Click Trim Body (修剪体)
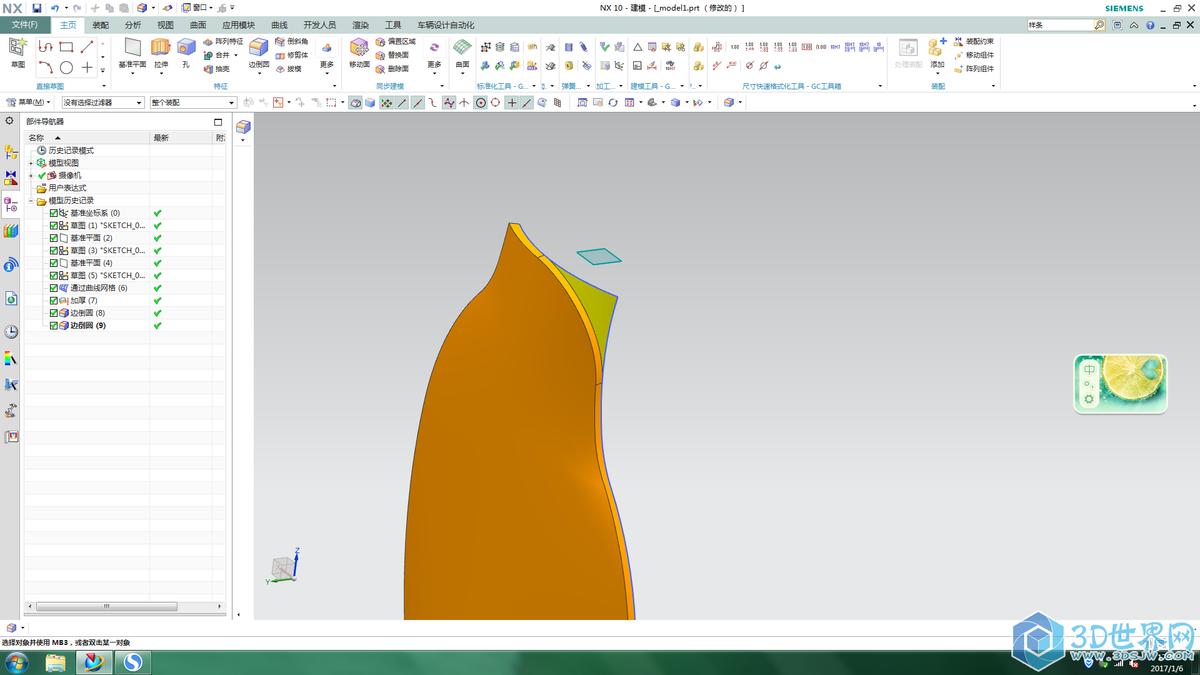The height and width of the screenshot is (675, 1200). 291,55
